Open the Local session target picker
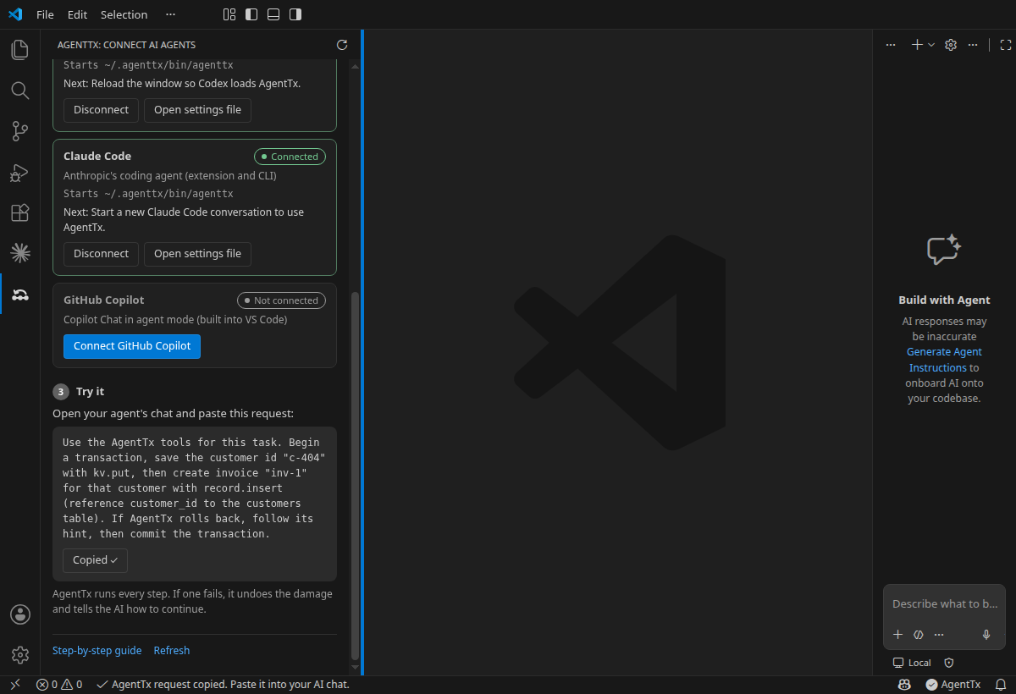 [912, 663]
